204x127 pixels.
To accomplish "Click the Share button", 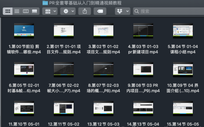I will (85, 11).
